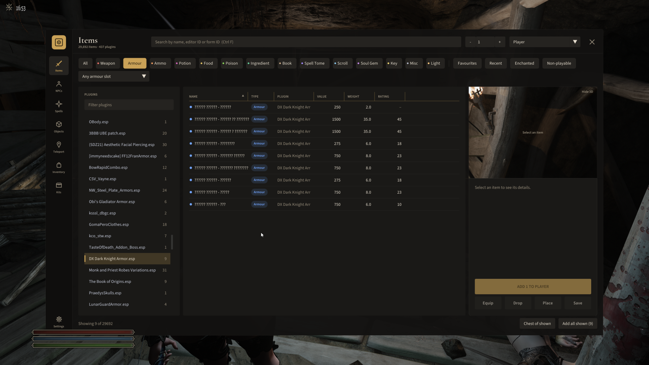Select OBody.esp in plugin list
649x365 pixels.
127,122
